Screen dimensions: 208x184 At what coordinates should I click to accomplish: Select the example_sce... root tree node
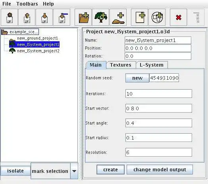(x=20, y=32)
